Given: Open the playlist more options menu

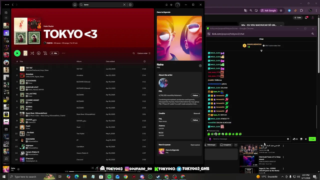Looking at the screenshot, I should click(x=63, y=53).
